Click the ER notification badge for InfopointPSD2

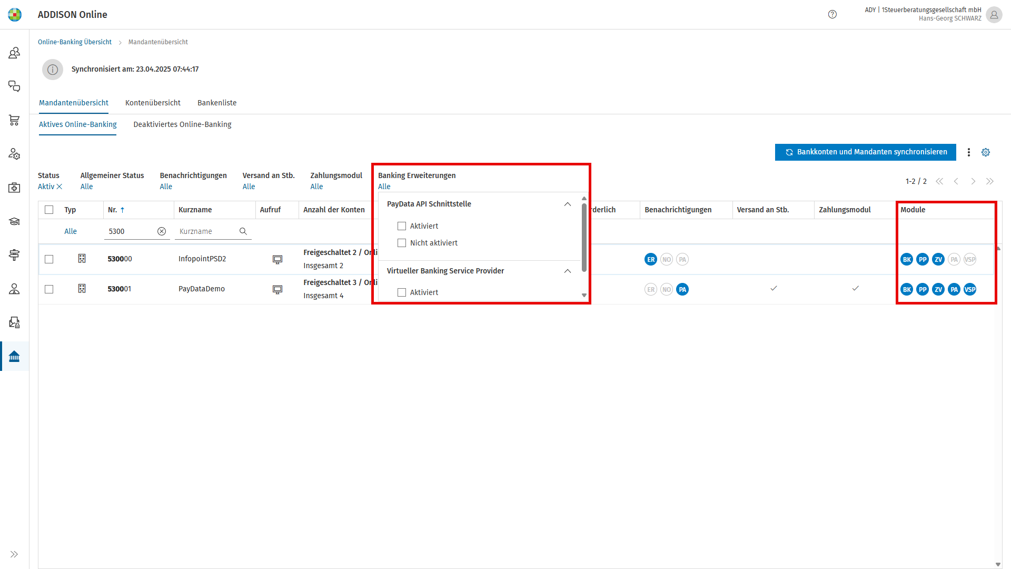tap(651, 259)
